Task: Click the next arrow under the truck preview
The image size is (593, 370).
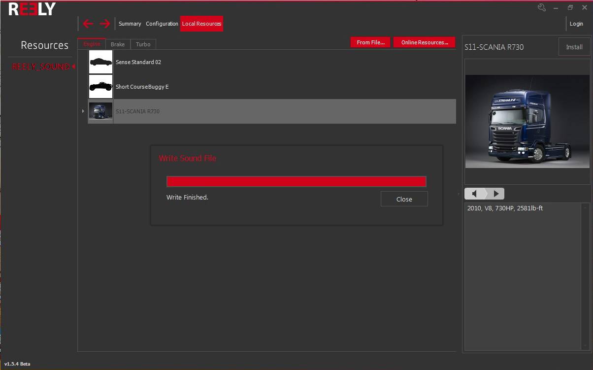Action: coord(496,194)
